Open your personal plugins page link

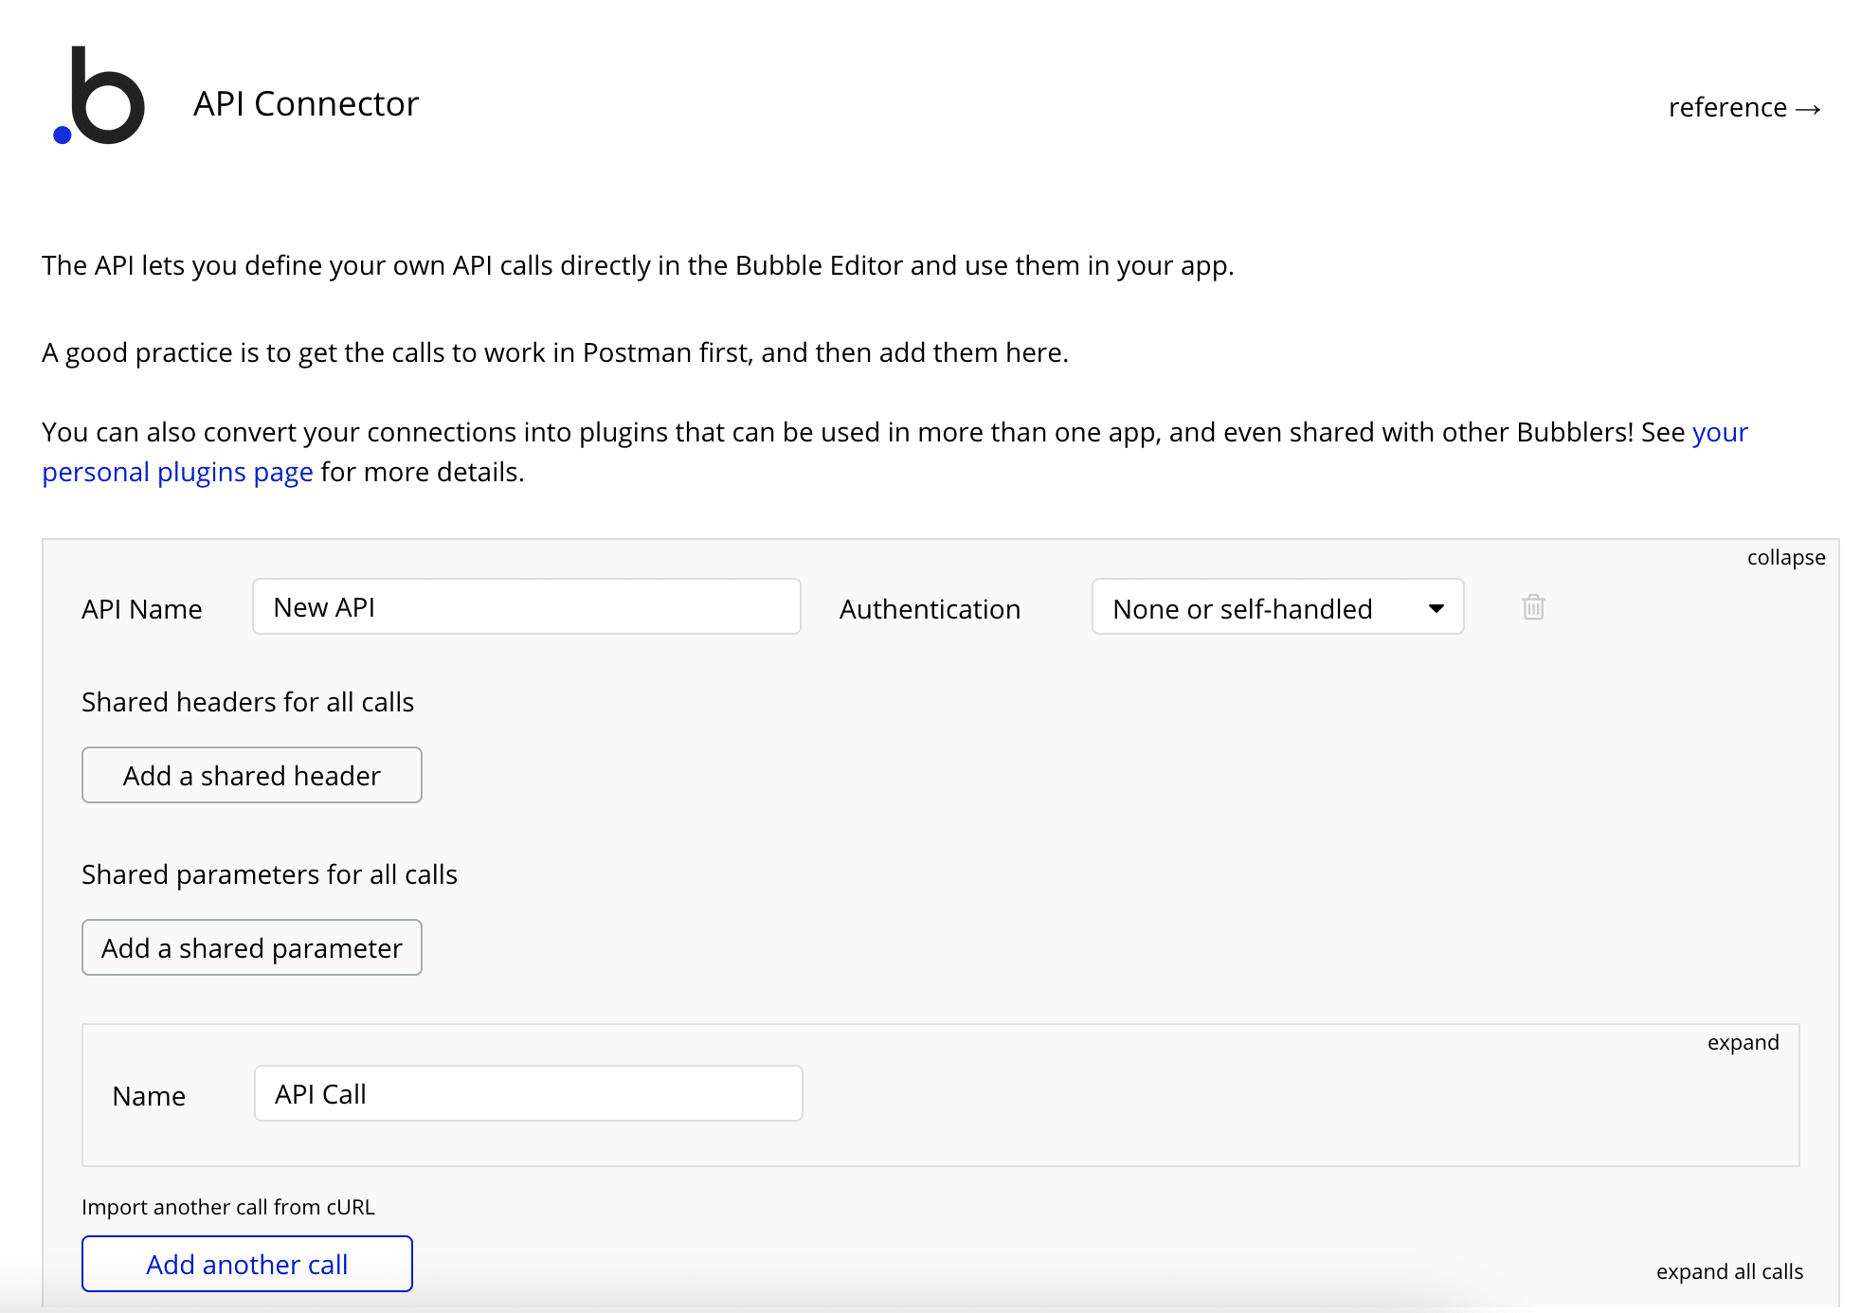tap(177, 472)
